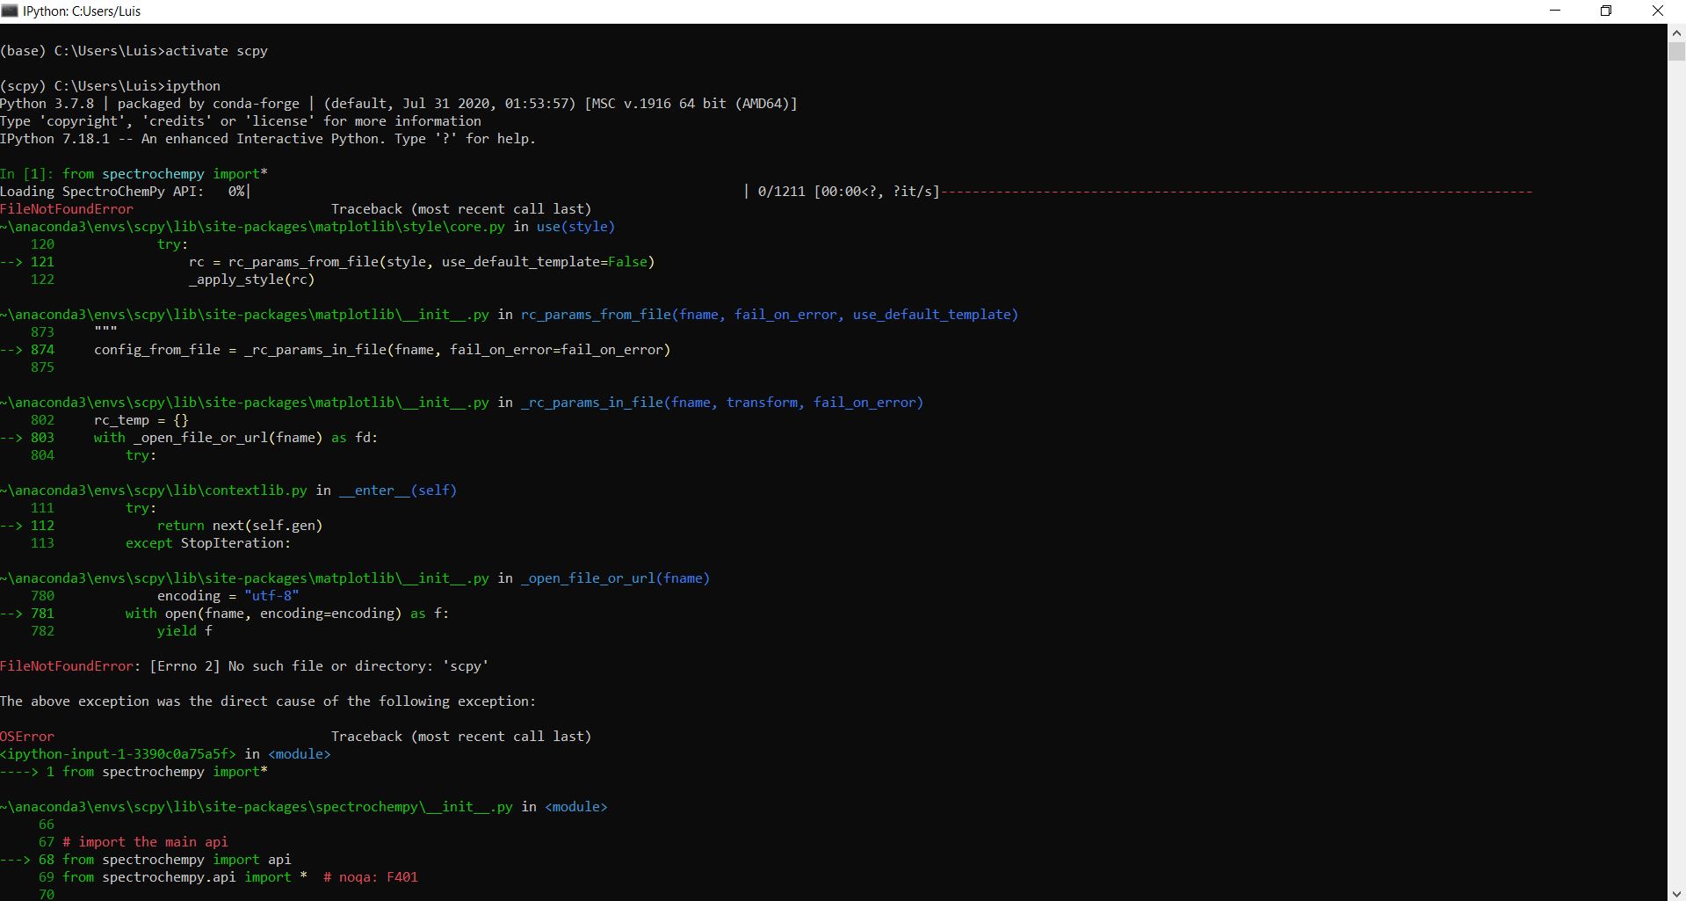Click the red 'OSError' heading
The width and height of the screenshot is (1686, 901).
27,737
